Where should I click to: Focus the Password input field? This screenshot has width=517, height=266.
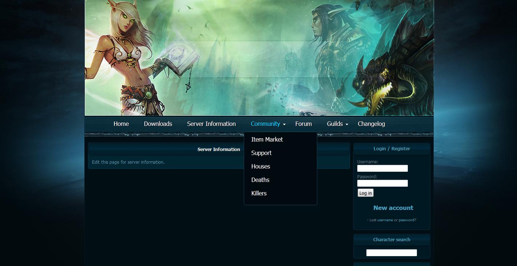click(382, 183)
